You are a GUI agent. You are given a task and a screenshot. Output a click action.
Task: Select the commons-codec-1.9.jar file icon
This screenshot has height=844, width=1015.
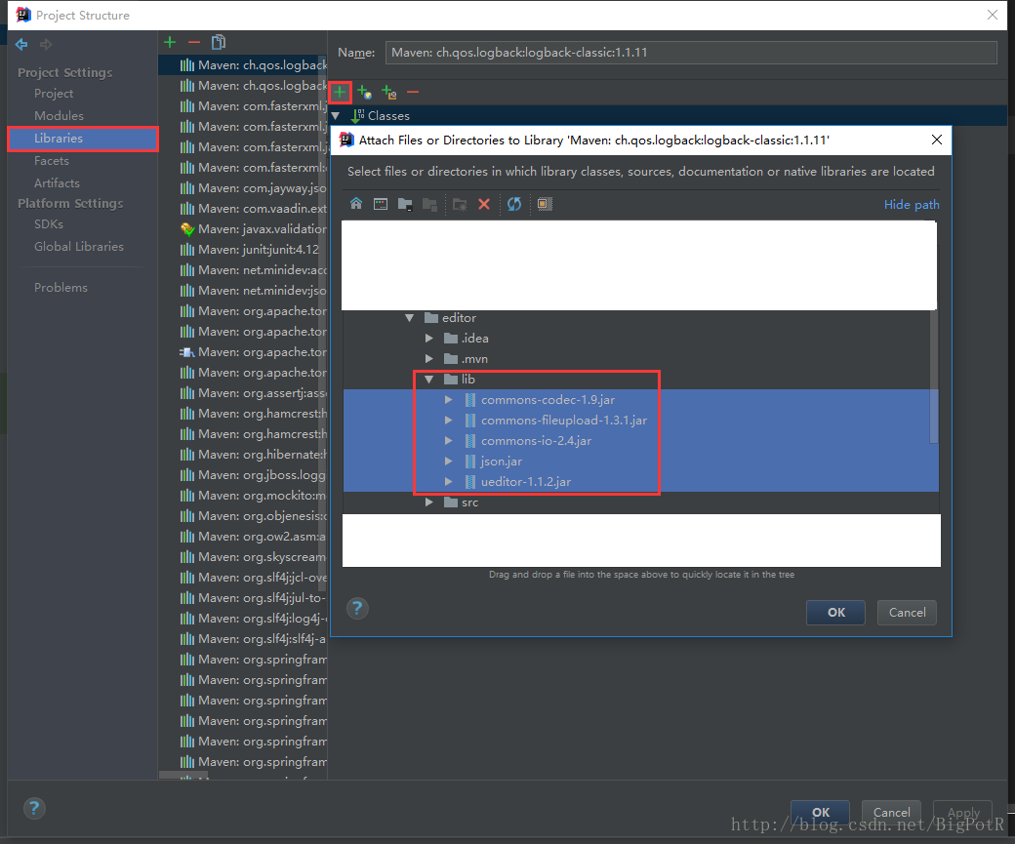[470, 400]
